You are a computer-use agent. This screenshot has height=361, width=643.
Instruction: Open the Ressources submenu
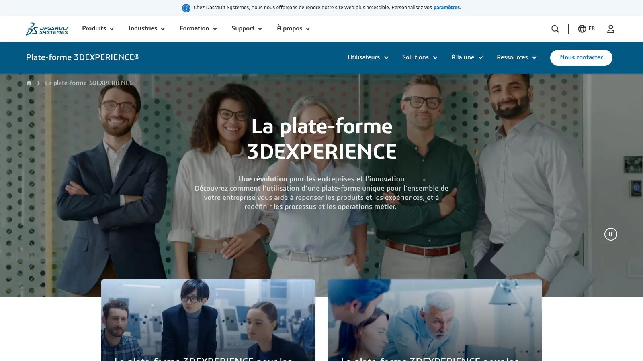(x=517, y=57)
